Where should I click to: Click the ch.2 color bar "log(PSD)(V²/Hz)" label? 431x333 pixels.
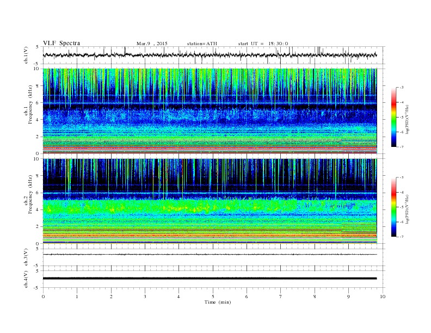(x=408, y=209)
